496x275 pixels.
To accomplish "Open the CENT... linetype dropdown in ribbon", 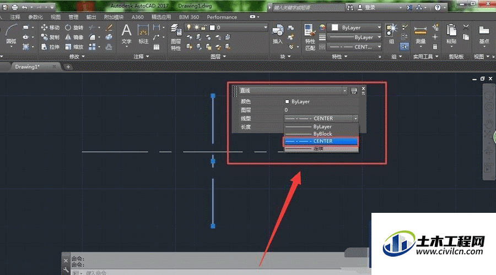I will [x=354, y=47].
